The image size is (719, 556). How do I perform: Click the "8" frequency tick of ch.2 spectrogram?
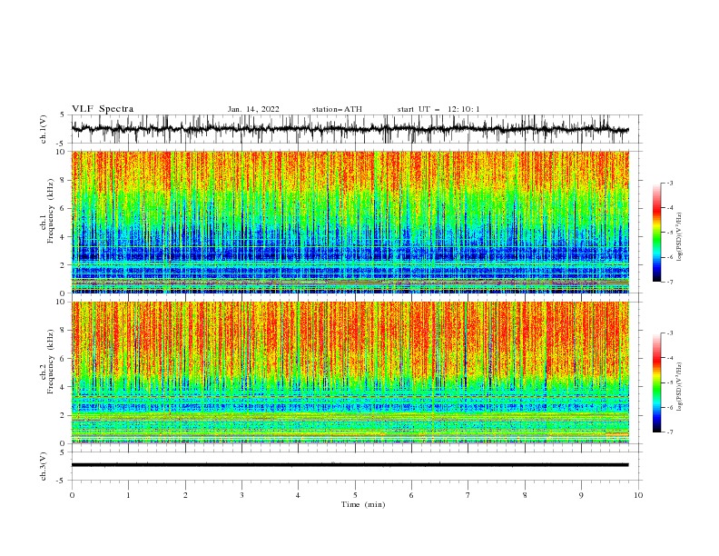click(64, 331)
